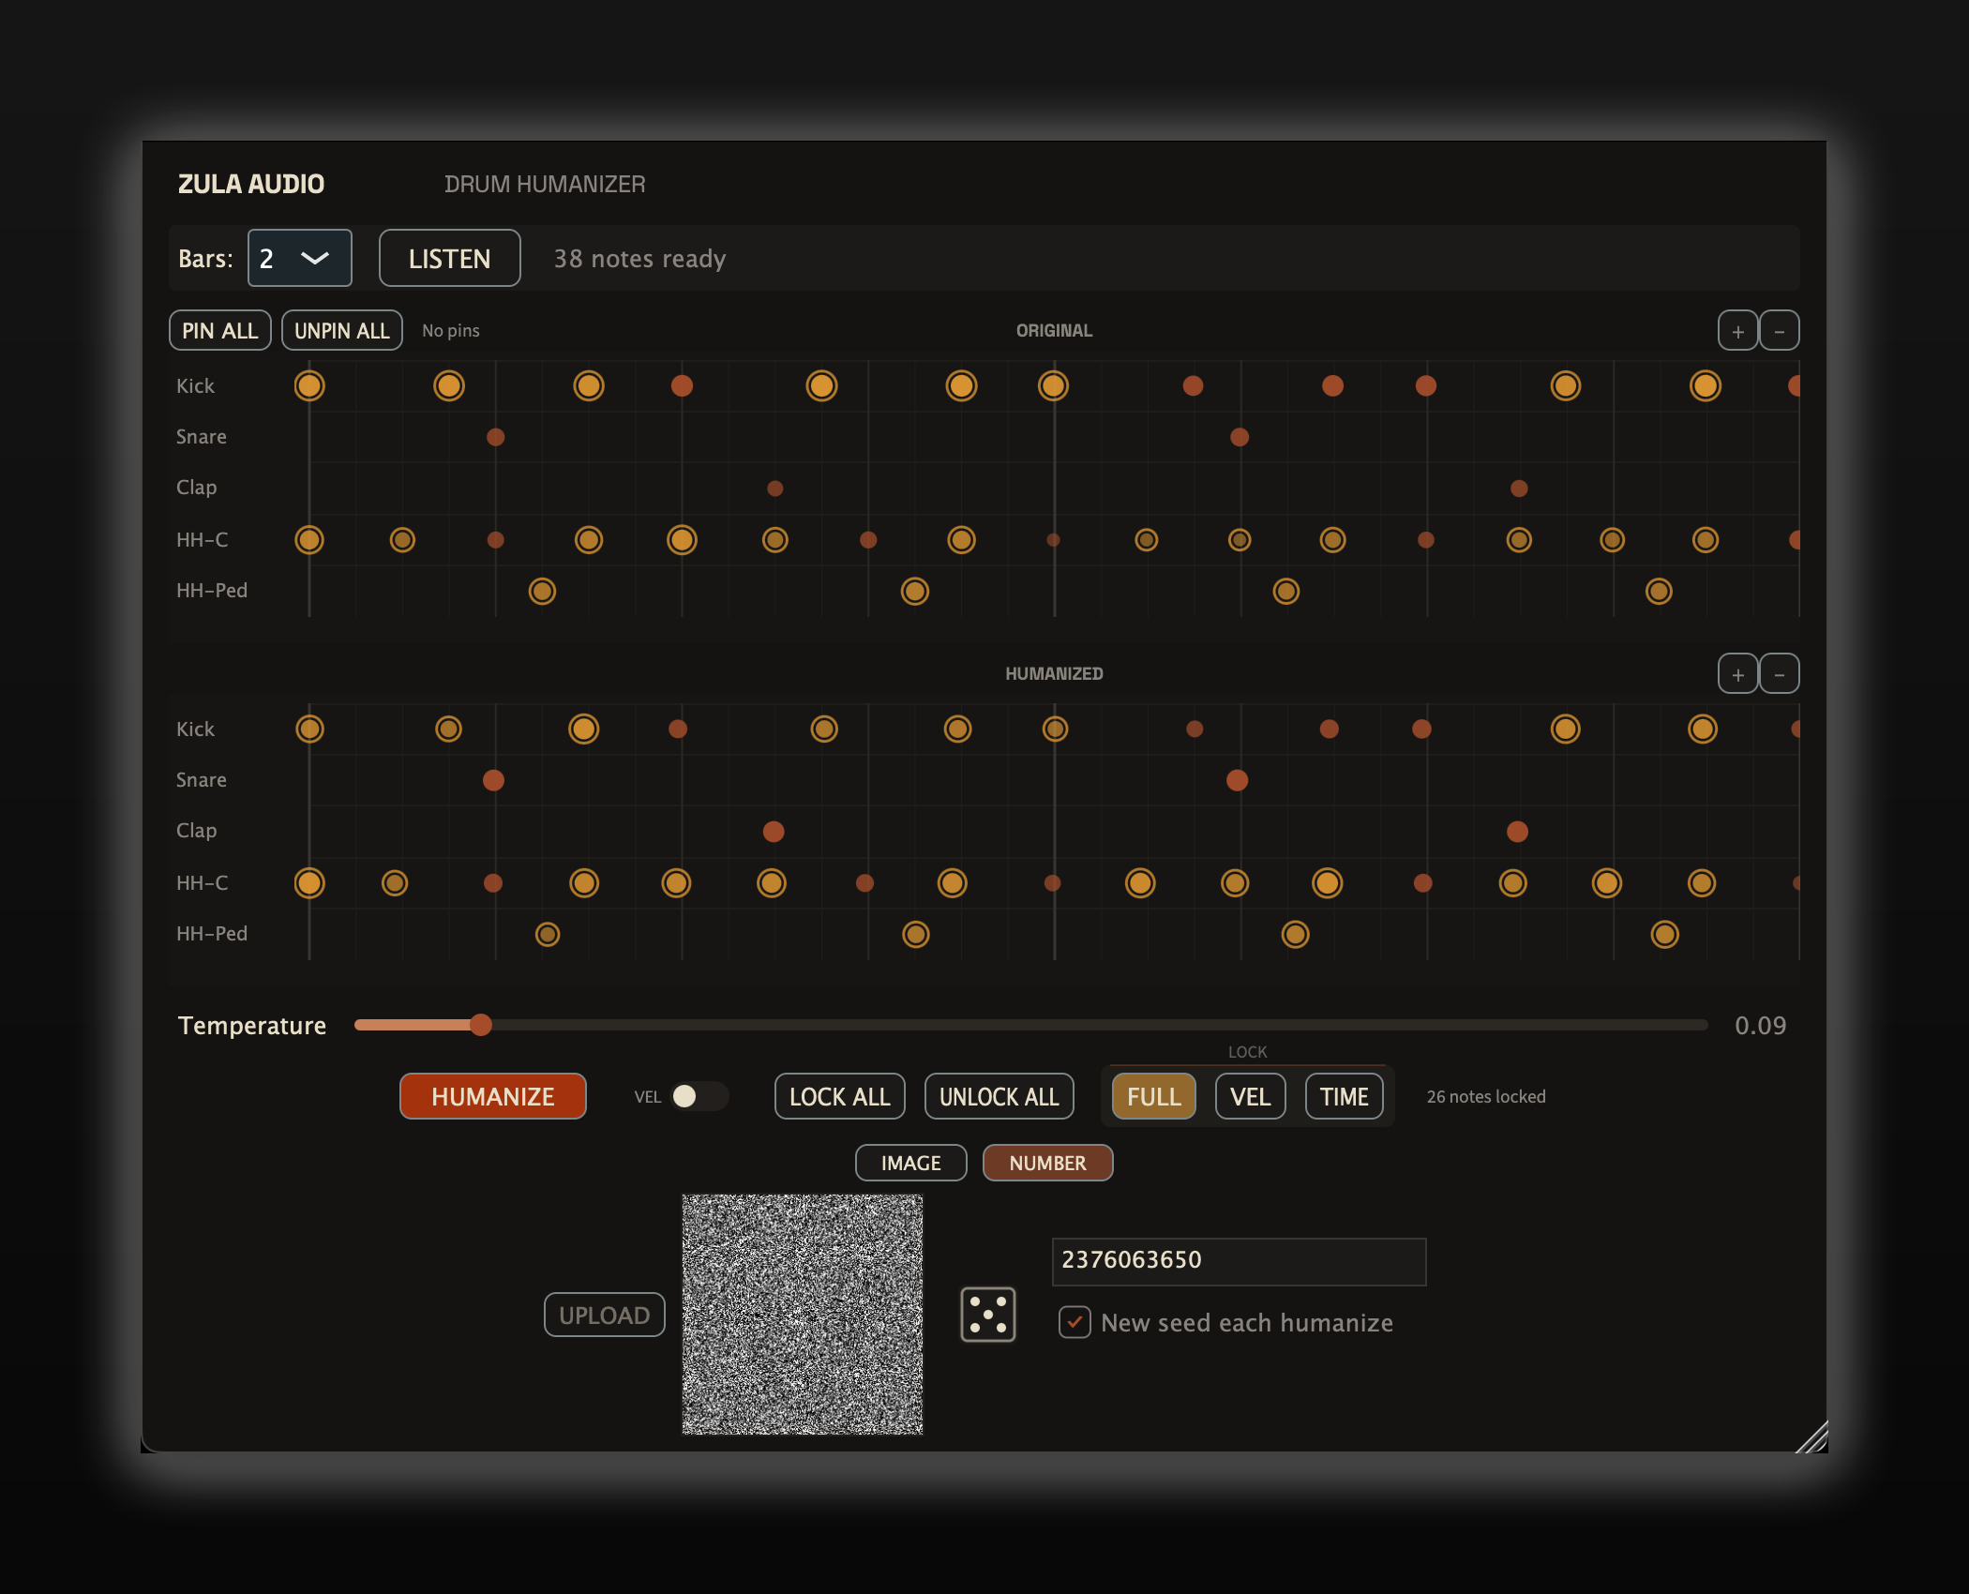Toggle the VEL switch
This screenshot has width=1969, height=1594.
click(x=699, y=1096)
